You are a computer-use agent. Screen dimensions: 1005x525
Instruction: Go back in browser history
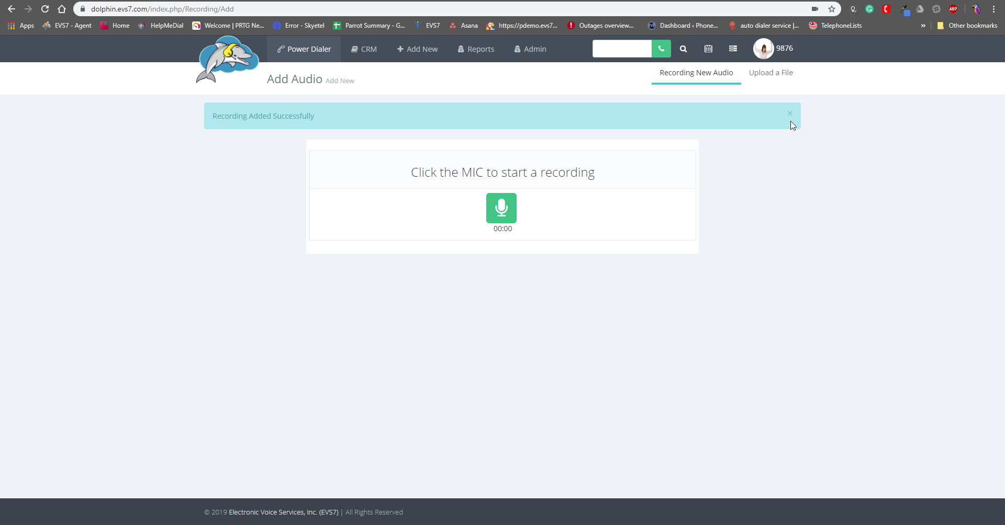12,9
